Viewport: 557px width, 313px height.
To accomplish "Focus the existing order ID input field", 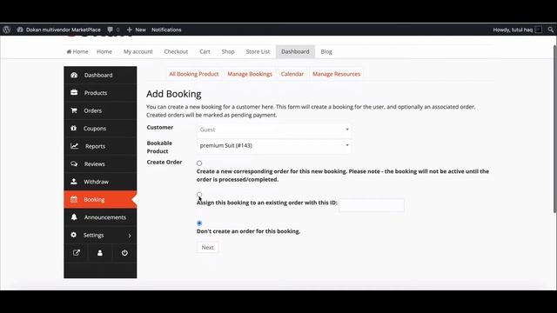I will coord(372,205).
